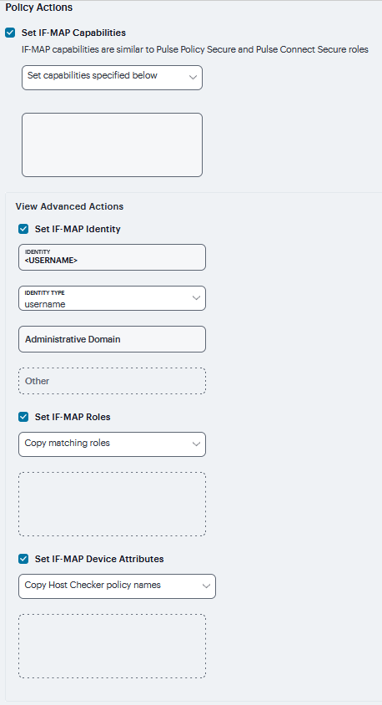This screenshot has height=705, width=382.
Task: Uncheck the Set IF-MAP Capabilities checkbox
Action: tap(10, 33)
